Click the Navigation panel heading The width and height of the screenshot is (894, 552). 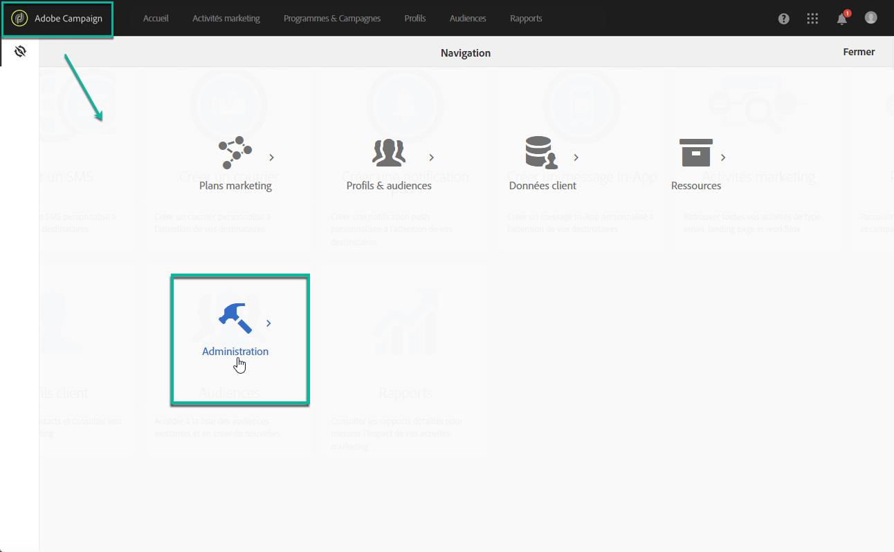(466, 53)
